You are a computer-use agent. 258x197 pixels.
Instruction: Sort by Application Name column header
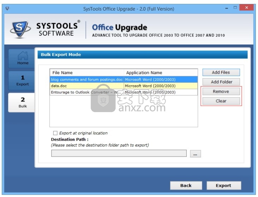point(161,73)
